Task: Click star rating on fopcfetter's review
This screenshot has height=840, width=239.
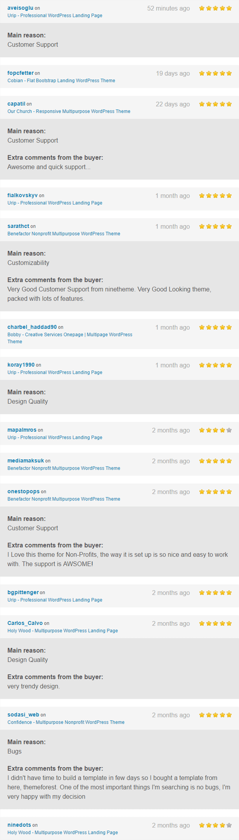Action: pos(215,73)
